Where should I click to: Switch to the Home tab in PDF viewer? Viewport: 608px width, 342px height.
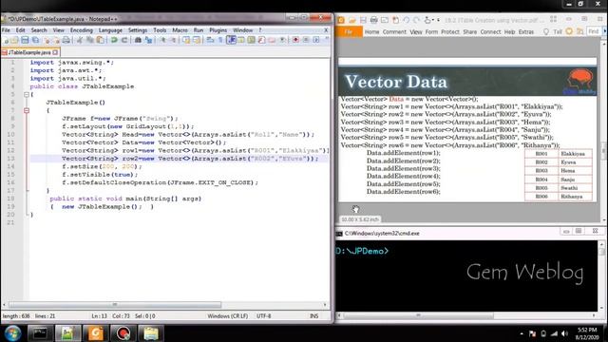[x=371, y=31]
